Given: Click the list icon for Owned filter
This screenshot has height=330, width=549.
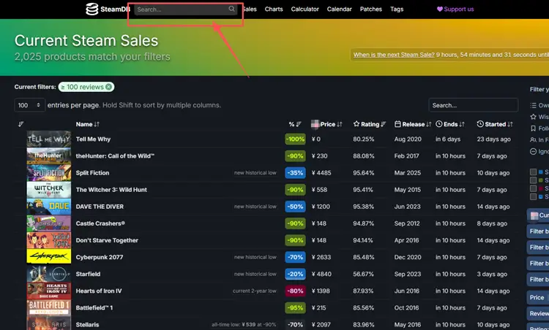Looking at the screenshot, I should (533, 105).
